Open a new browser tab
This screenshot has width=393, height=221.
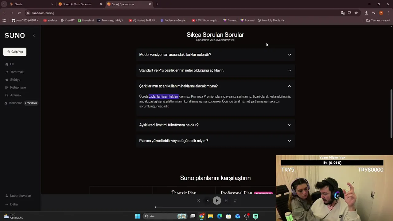click(157, 4)
